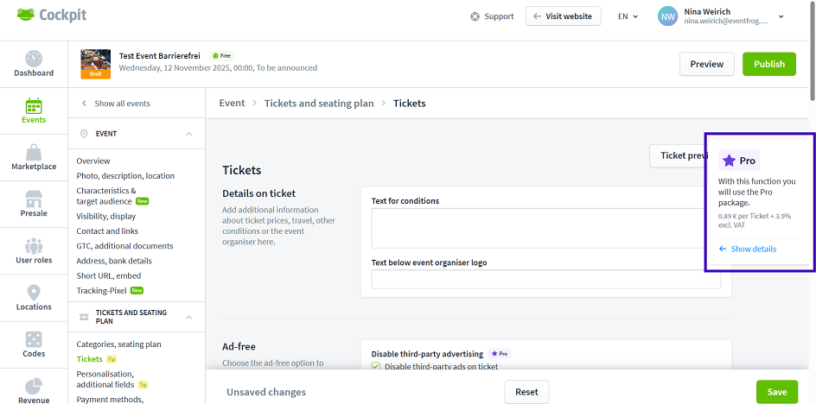816x404 pixels.
Task: Click Show details link in Pro panel
Action: point(753,249)
